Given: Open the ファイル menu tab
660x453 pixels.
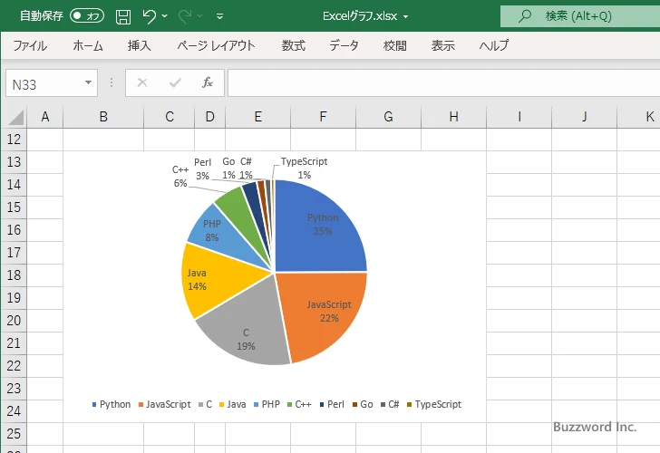Looking at the screenshot, I should click(30, 45).
